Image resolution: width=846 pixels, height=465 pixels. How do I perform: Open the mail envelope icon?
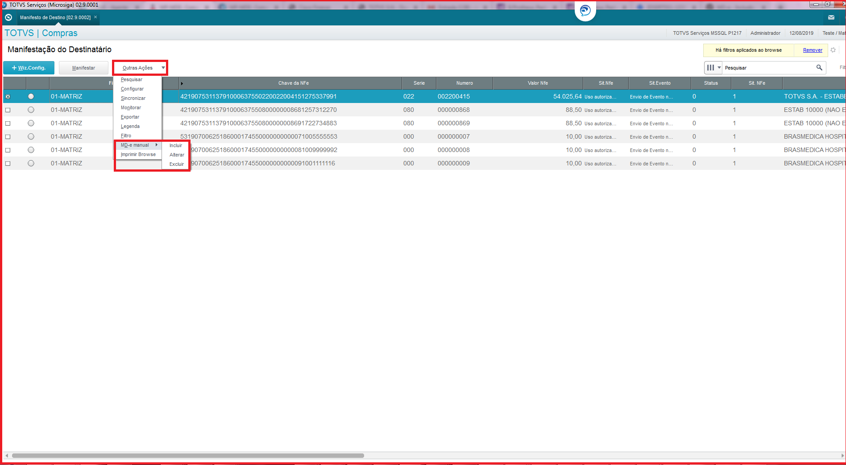[x=831, y=17]
